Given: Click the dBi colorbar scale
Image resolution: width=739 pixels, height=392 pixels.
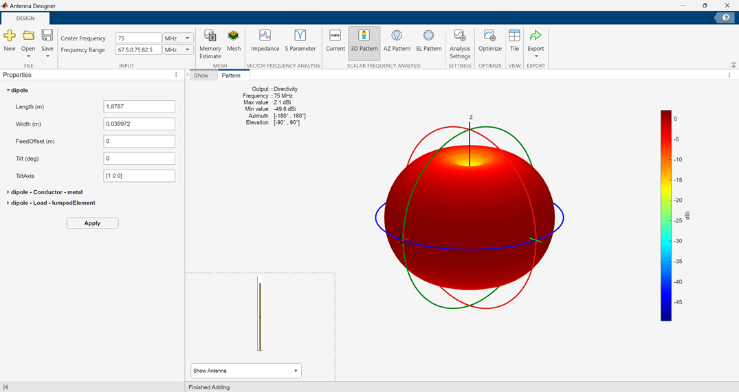Looking at the screenshot, I should pyautogui.click(x=665, y=216).
